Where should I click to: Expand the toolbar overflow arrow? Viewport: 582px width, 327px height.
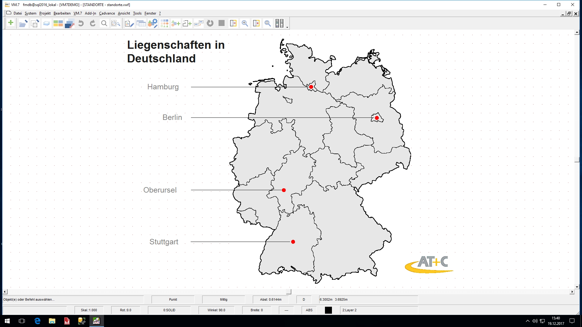(287, 28)
